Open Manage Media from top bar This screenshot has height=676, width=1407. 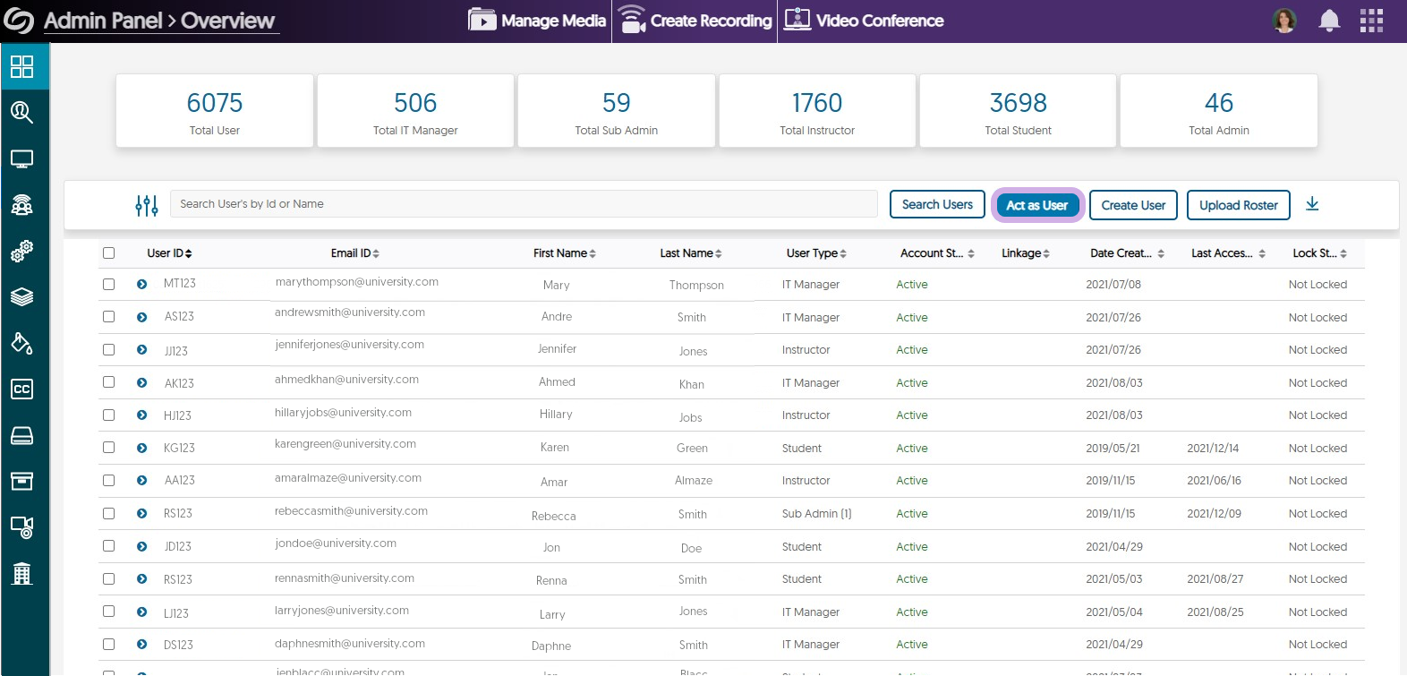tap(537, 21)
